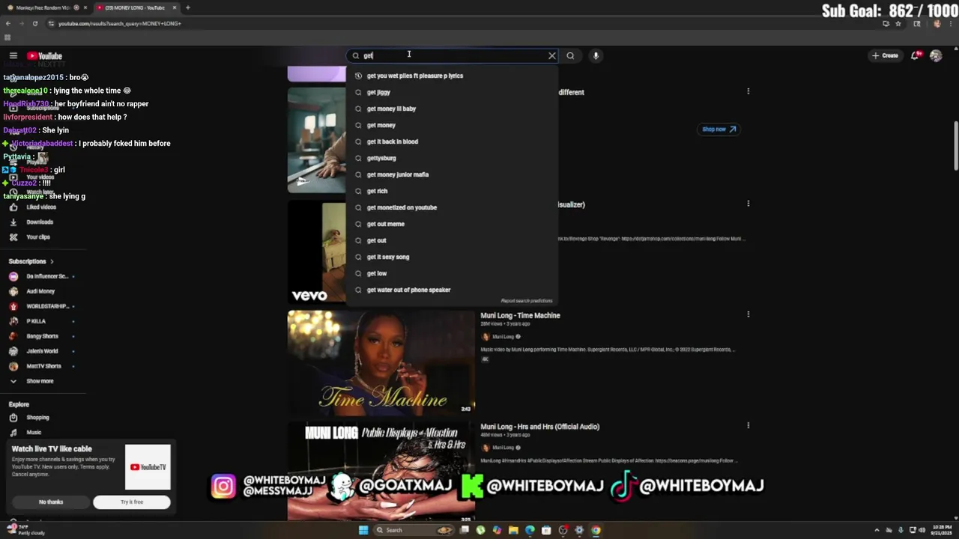The image size is (959, 539).
Task: Open 'Muni Long - Time Machine' title
Action: pyautogui.click(x=520, y=316)
